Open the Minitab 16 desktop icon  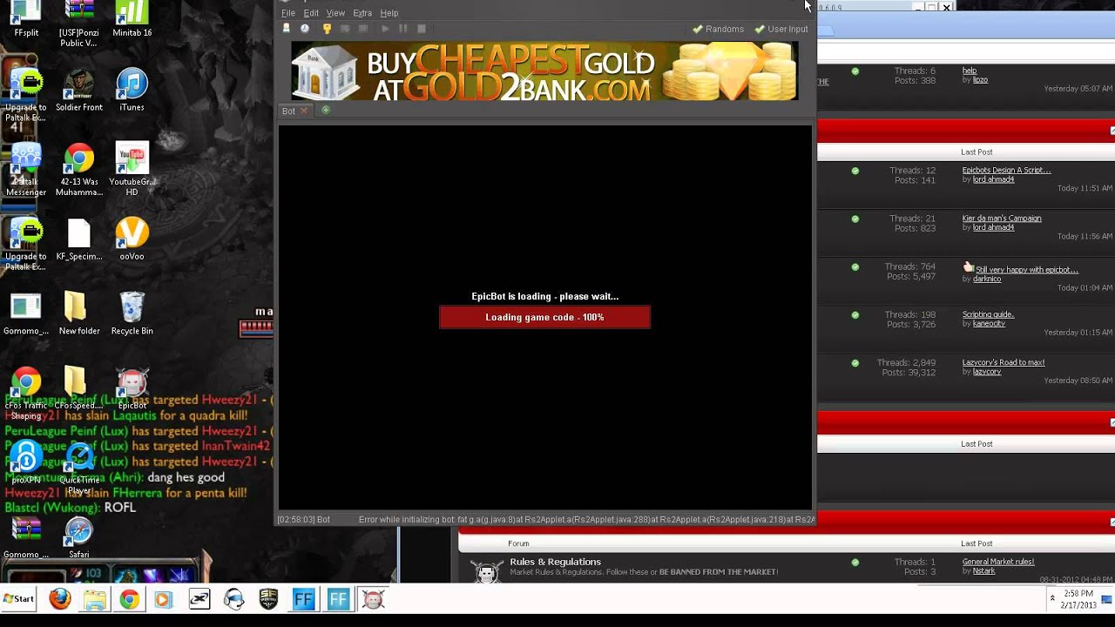132,19
